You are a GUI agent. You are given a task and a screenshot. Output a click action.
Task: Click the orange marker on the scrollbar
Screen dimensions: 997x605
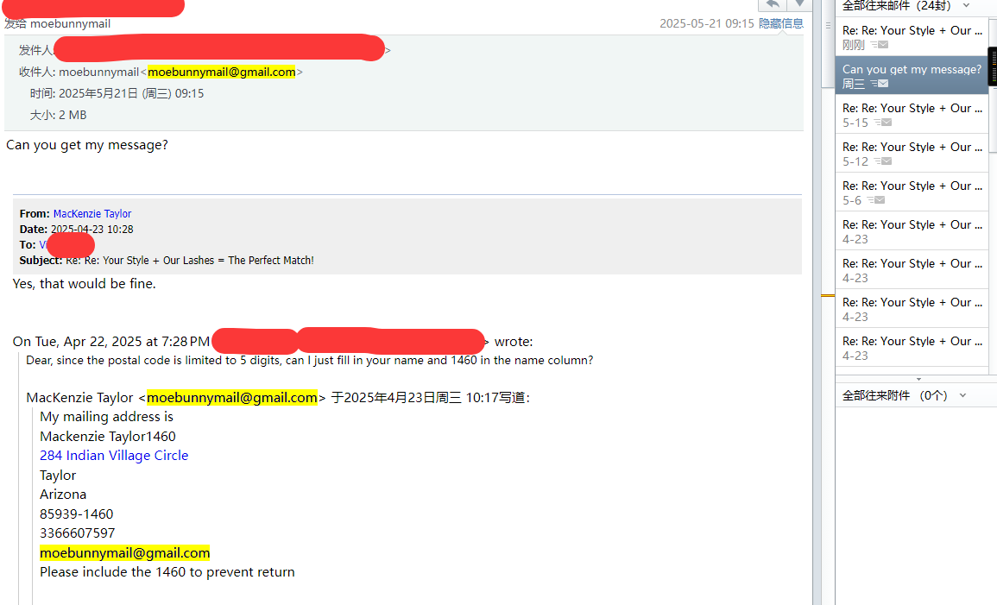coord(828,295)
